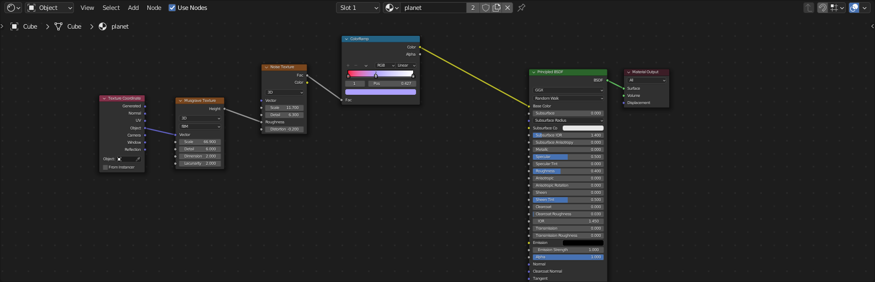Collapse the Texture Coordinate node
Image resolution: width=875 pixels, height=282 pixels.
coord(104,99)
